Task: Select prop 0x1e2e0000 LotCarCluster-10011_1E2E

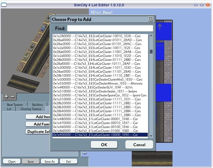Action: pos(100,48)
